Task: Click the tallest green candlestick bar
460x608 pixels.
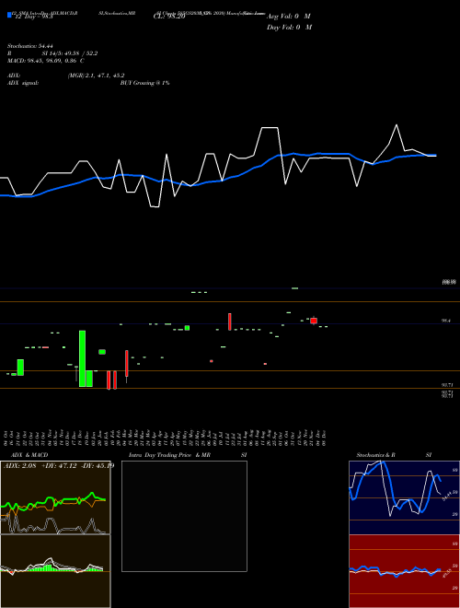Action: pyautogui.click(x=83, y=358)
